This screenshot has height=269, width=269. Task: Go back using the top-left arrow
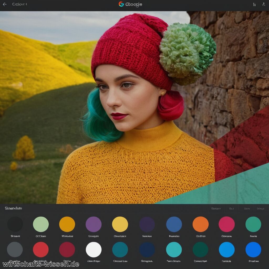[x=5, y=4]
